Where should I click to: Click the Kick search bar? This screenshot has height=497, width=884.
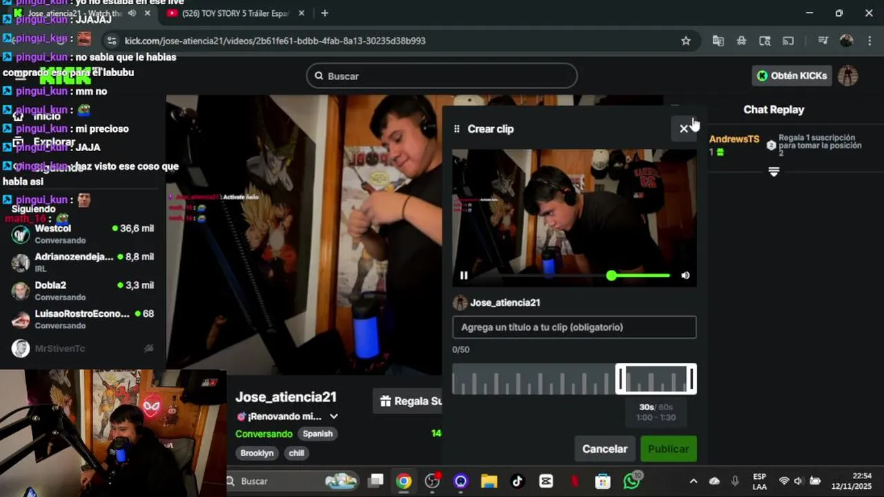(x=442, y=76)
